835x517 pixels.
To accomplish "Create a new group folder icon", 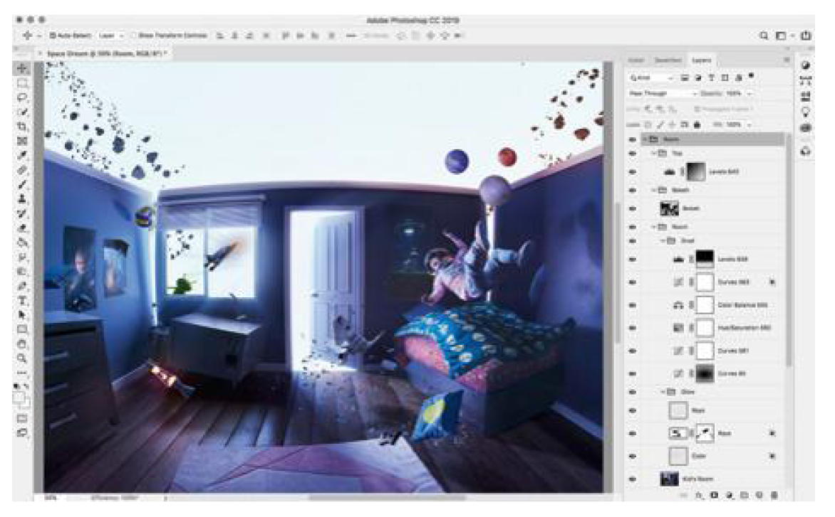I will pos(745,495).
